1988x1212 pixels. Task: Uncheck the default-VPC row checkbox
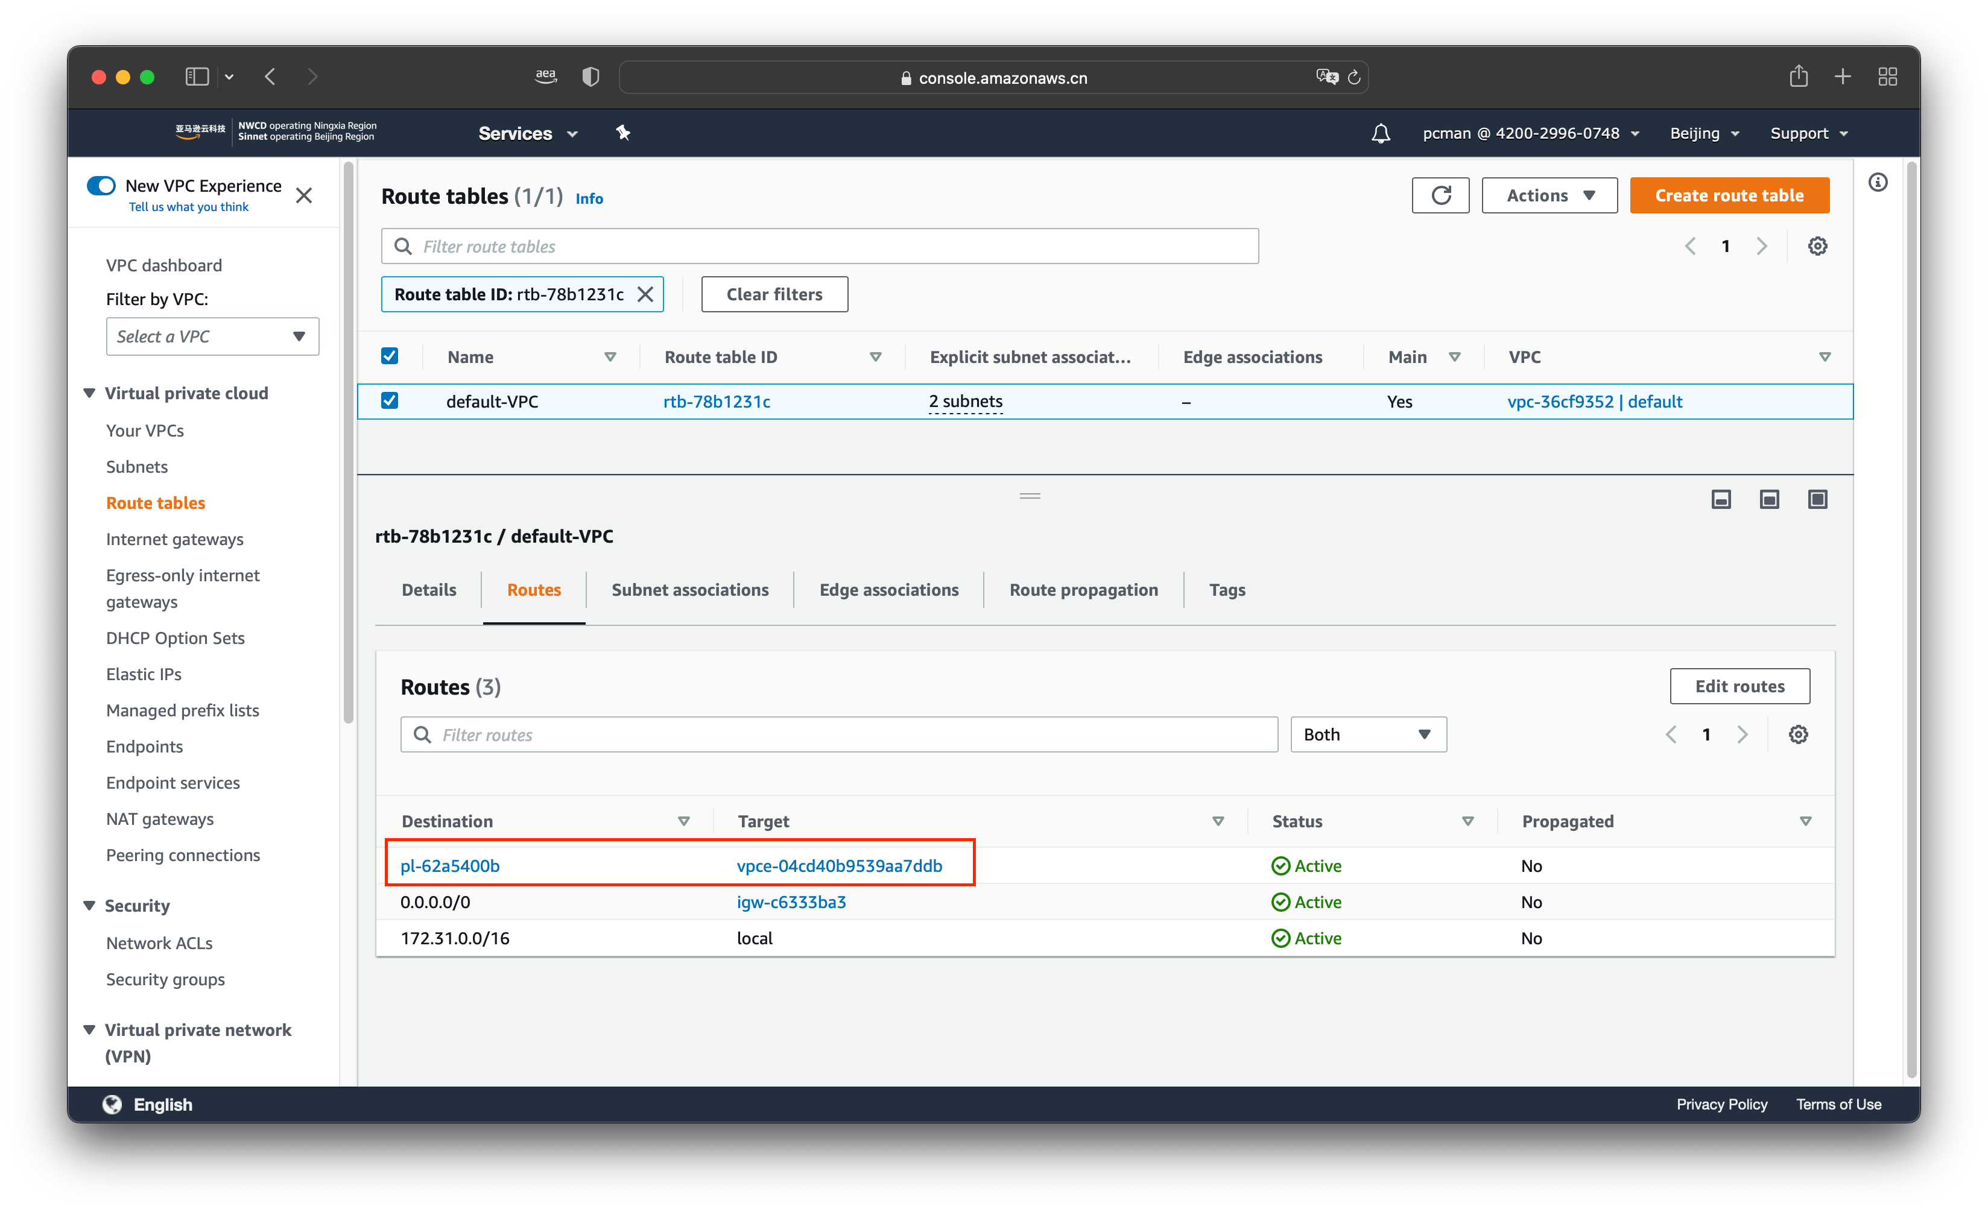point(390,401)
